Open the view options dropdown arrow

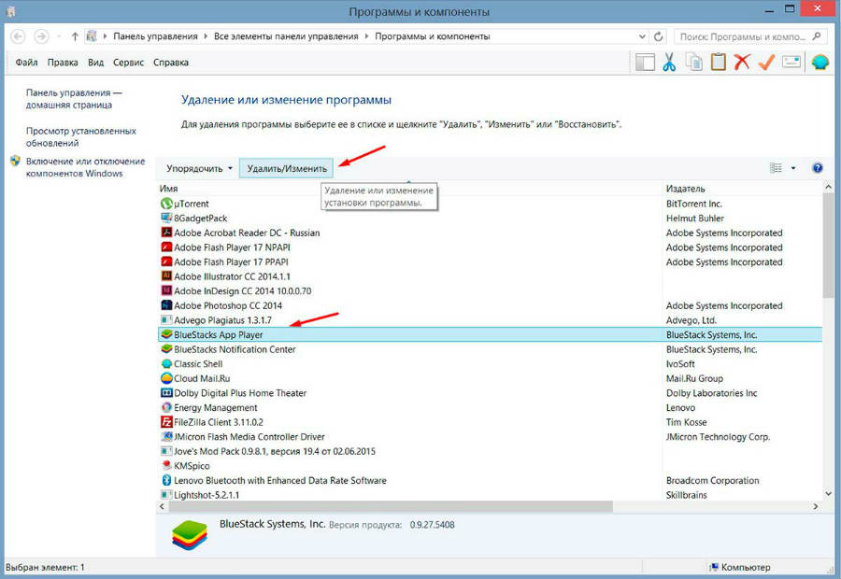tap(791, 167)
